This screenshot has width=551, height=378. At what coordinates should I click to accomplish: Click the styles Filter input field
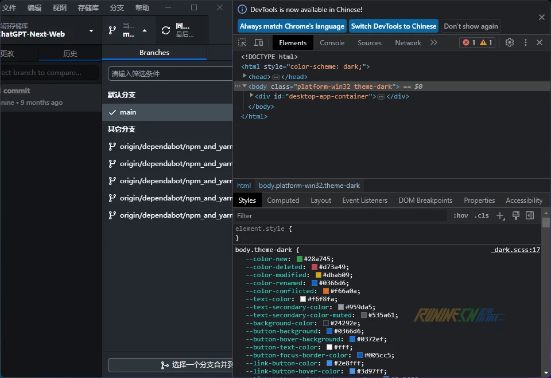[340, 216]
